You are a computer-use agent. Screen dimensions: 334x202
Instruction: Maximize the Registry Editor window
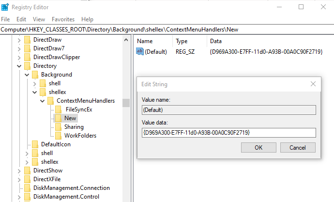pyautogui.click(x=301, y=7)
